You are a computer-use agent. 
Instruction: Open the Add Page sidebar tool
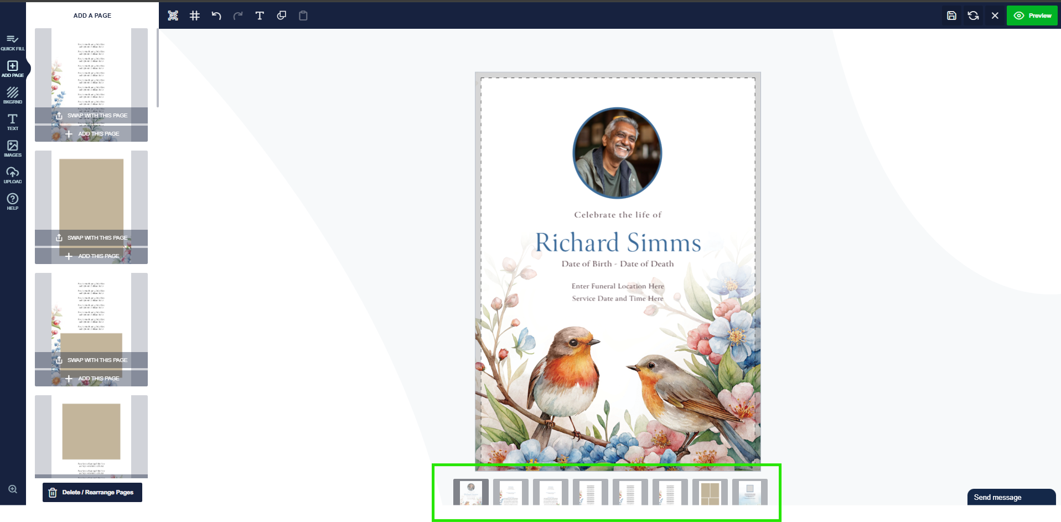13,69
